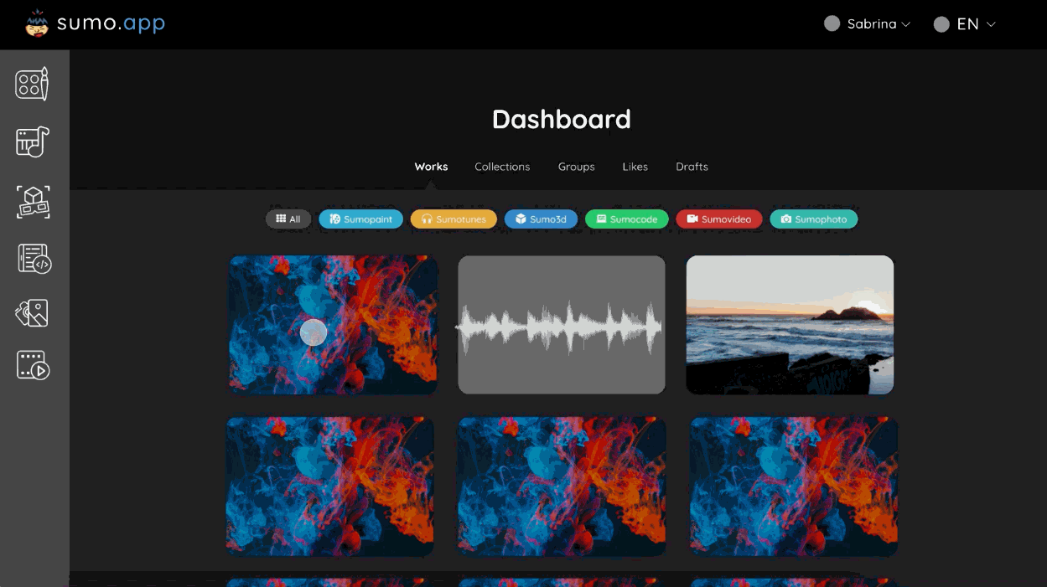Go to the Groups tab

(577, 167)
